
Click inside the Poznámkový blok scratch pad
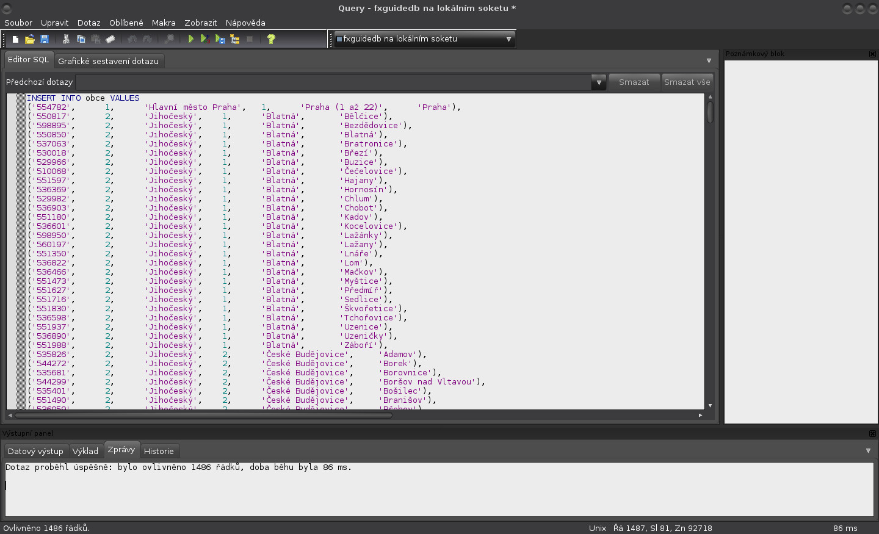coord(801,241)
